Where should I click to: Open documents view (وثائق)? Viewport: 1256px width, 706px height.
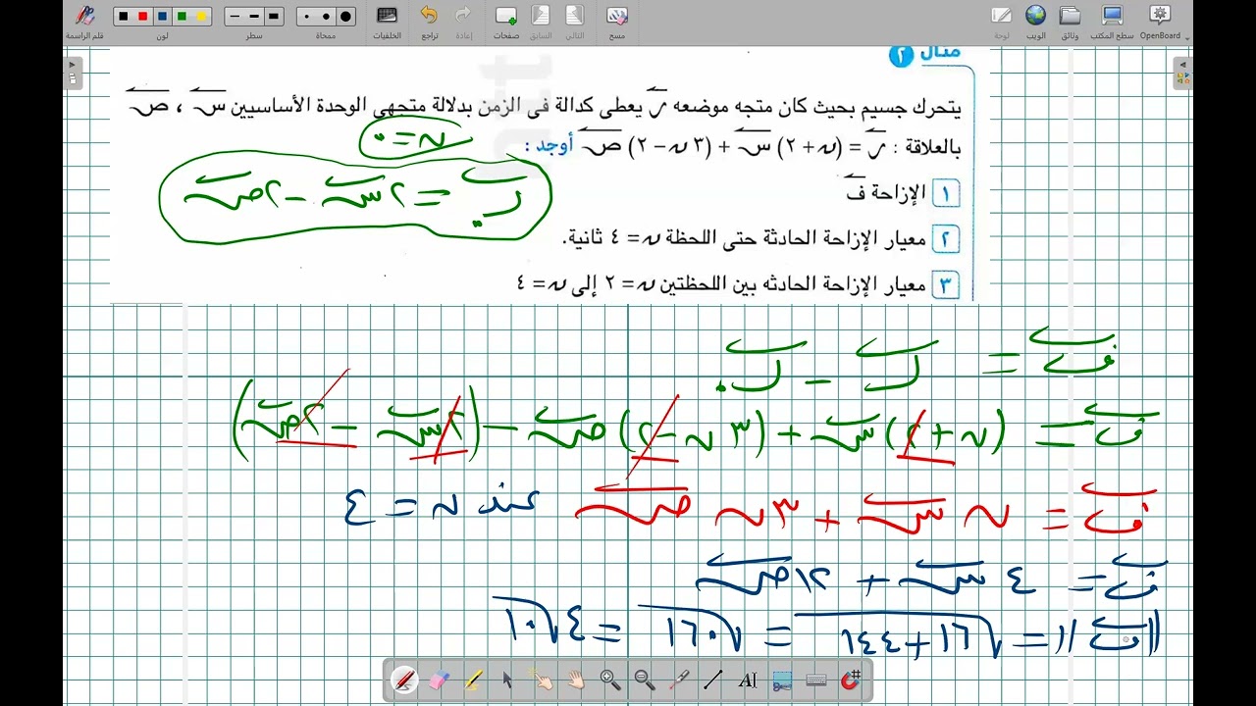pos(1071,22)
